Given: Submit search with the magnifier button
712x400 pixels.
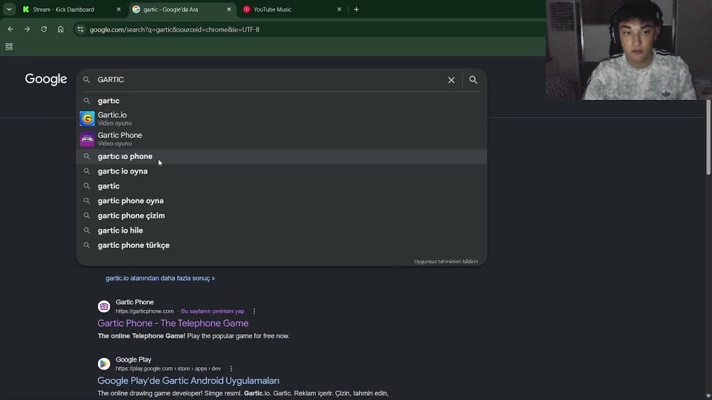Looking at the screenshot, I should 473,80.
